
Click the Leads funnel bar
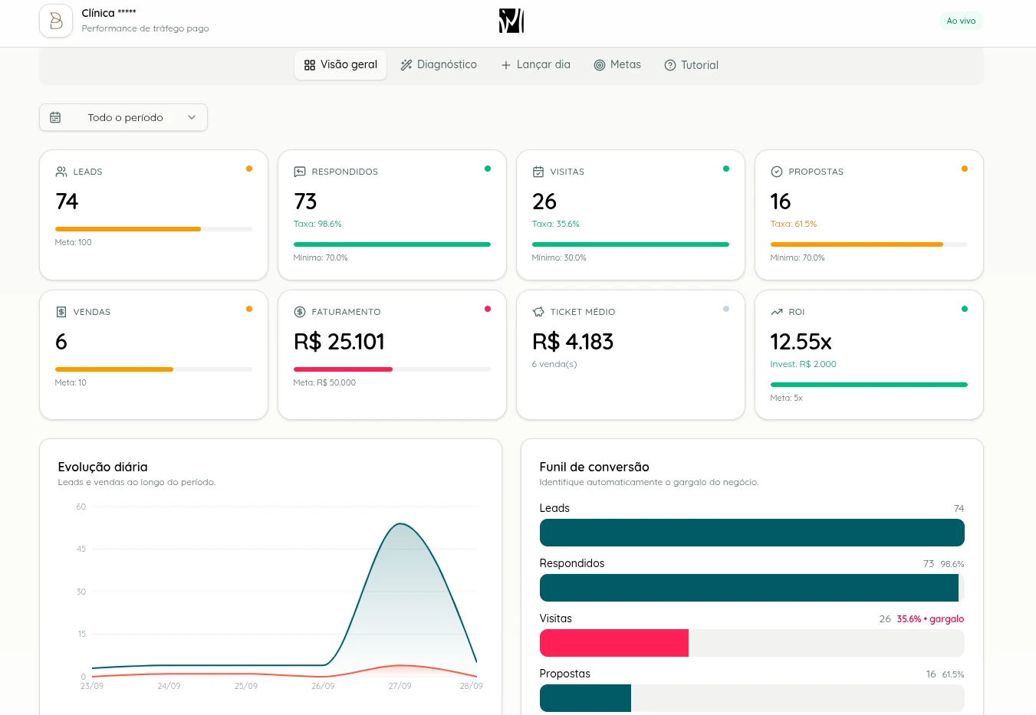(752, 533)
